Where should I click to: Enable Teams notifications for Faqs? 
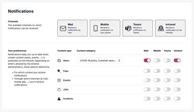pos(167,71)
